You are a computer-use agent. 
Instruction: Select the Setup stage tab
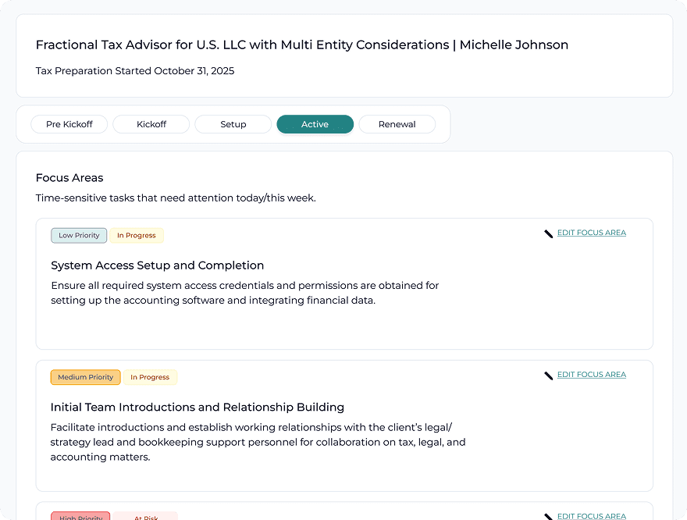tap(233, 124)
